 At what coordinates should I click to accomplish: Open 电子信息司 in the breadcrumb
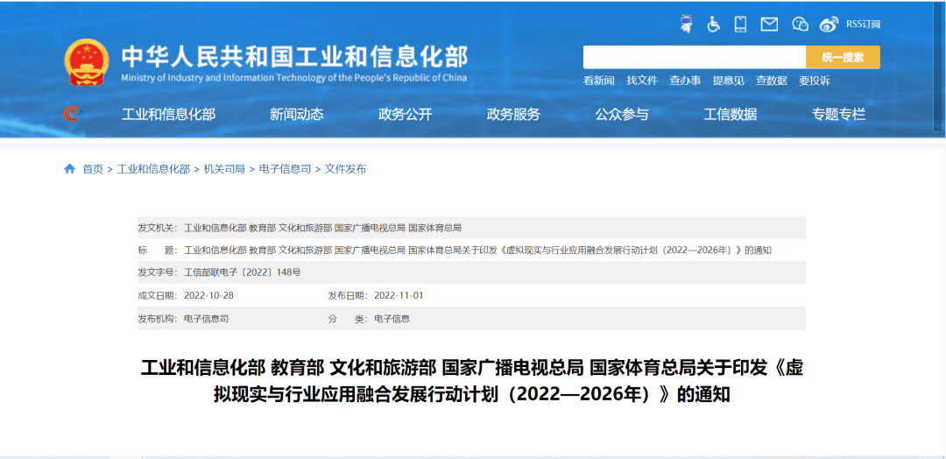click(285, 169)
